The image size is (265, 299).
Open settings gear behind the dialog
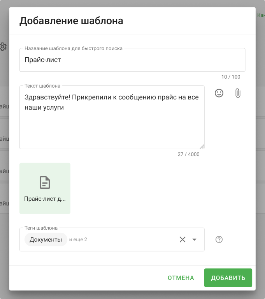[3, 47]
